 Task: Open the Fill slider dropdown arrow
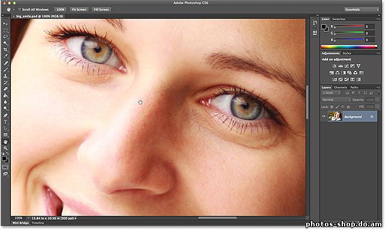[x=378, y=107]
